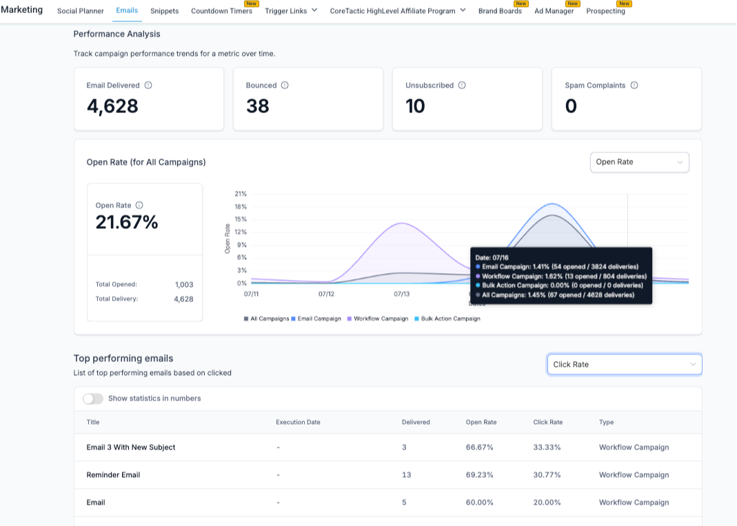Click info icon next to Unsubscribed
The image size is (737, 526).
462,85
